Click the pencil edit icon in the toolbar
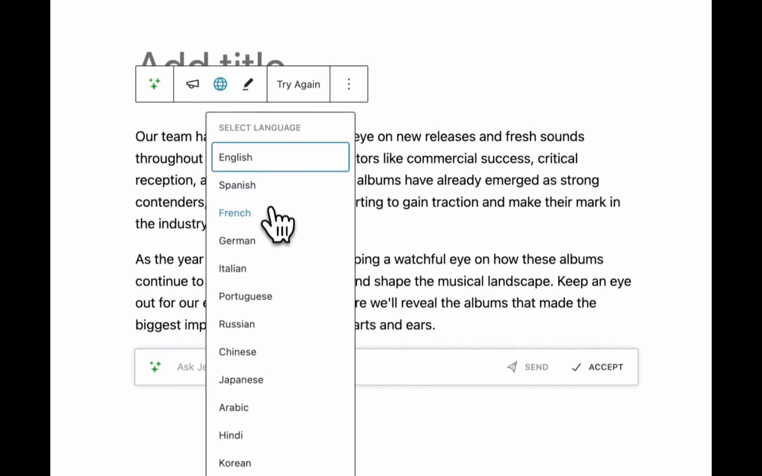The height and width of the screenshot is (476, 762). pos(248,84)
